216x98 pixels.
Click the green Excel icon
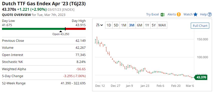coord(163,14)
